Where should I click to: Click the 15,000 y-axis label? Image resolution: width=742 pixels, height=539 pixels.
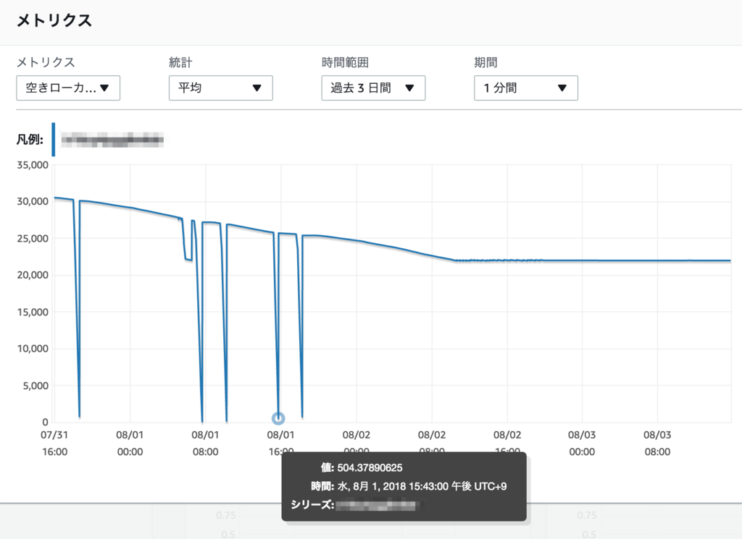(33, 312)
